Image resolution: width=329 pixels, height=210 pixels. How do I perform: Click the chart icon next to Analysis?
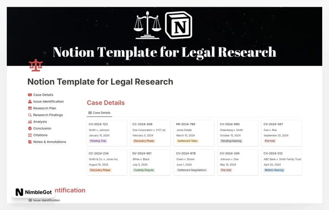pyautogui.click(x=30, y=122)
